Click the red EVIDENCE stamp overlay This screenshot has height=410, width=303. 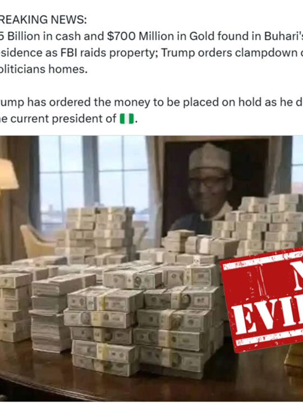pyautogui.click(x=262, y=299)
